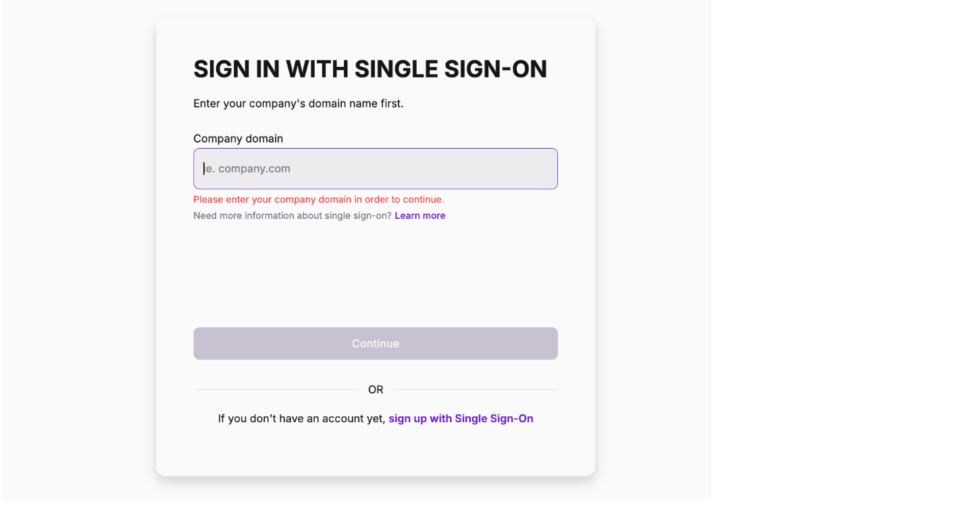
Task: Click the Continue button on the form
Action: click(x=376, y=343)
